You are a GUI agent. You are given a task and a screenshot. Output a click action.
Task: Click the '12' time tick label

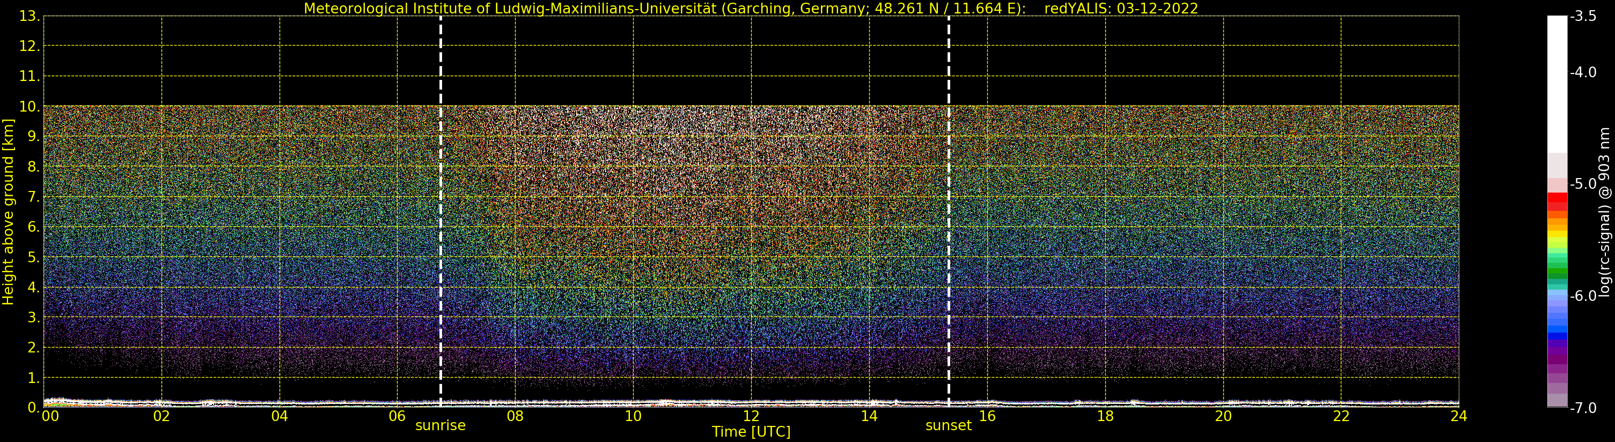click(751, 416)
